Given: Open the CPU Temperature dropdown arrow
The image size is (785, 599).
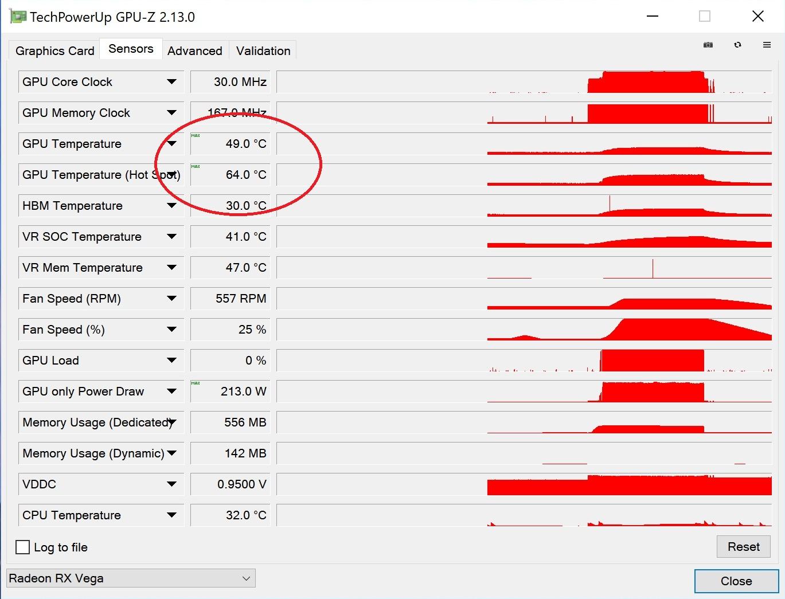Looking at the screenshot, I should (171, 515).
